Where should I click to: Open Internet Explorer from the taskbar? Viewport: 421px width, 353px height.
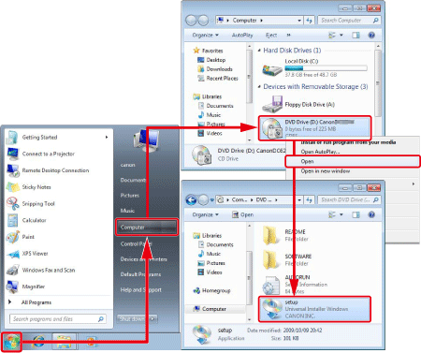[38, 342]
